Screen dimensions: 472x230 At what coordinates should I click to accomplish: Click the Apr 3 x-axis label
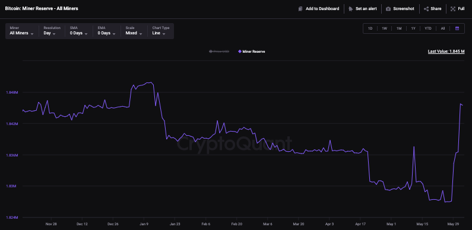(x=330, y=224)
